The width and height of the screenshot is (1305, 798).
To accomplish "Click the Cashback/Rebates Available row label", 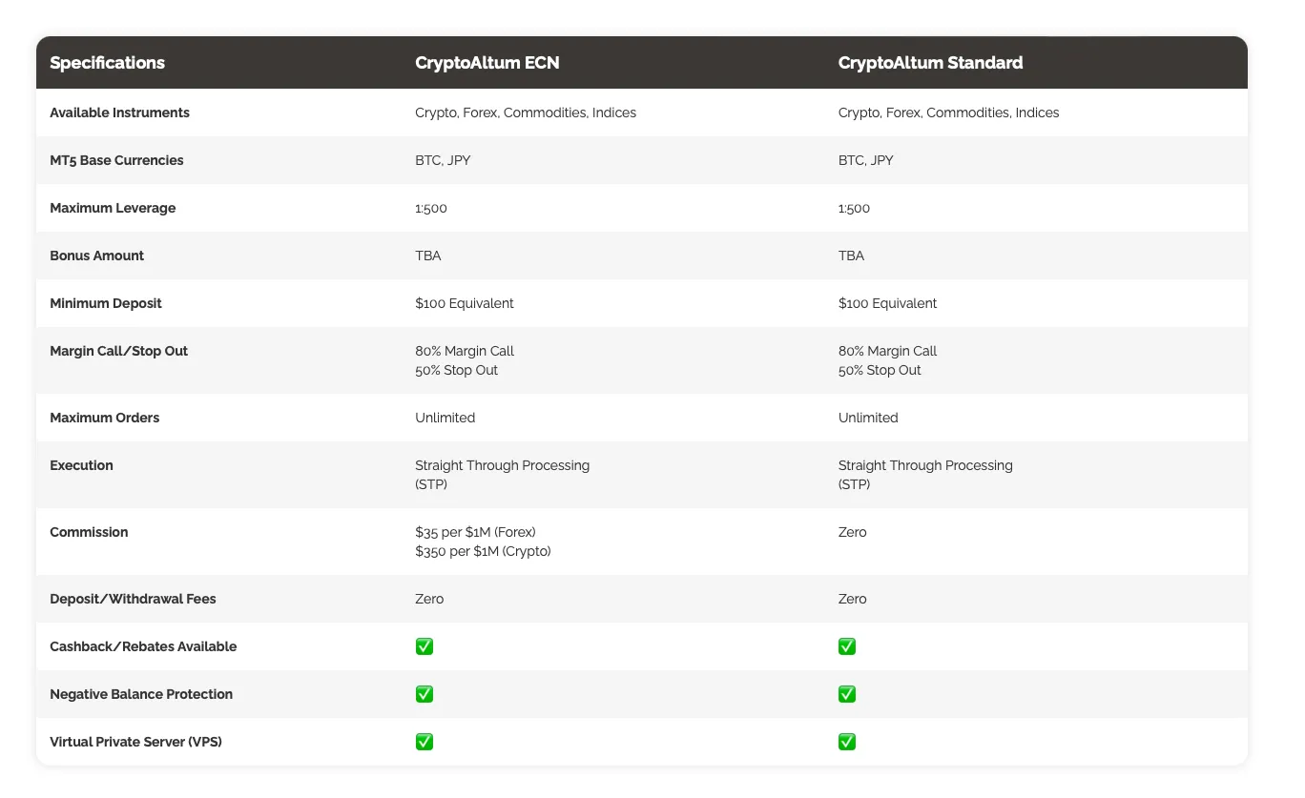I will tap(143, 646).
